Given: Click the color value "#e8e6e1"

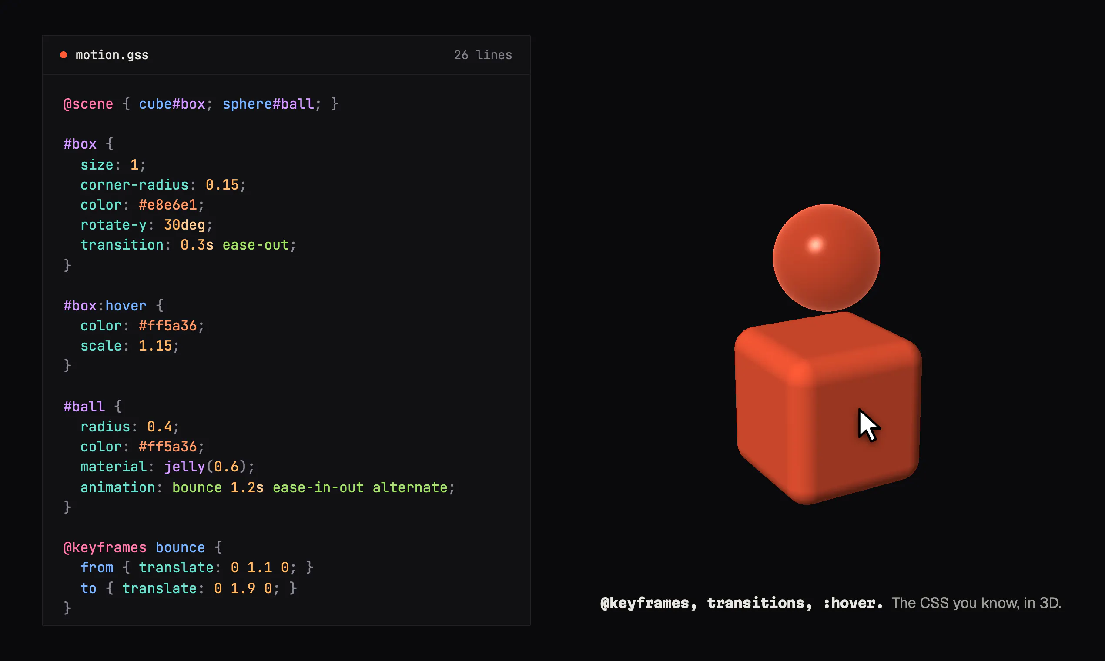Looking at the screenshot, I should click(167, 205).
